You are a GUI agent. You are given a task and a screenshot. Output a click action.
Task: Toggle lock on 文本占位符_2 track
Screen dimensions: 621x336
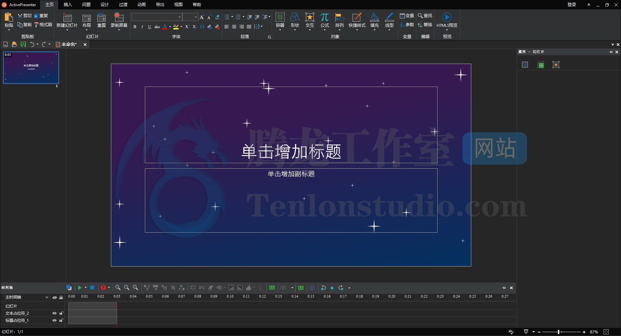(x=61, y=313)
